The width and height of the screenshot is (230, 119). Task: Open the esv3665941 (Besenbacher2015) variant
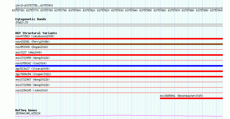click(181, 96)
